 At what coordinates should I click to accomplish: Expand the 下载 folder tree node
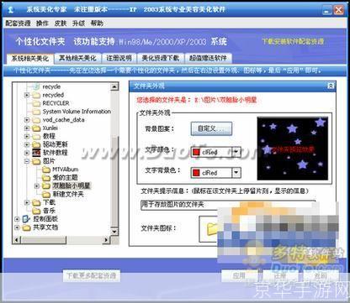27,202
